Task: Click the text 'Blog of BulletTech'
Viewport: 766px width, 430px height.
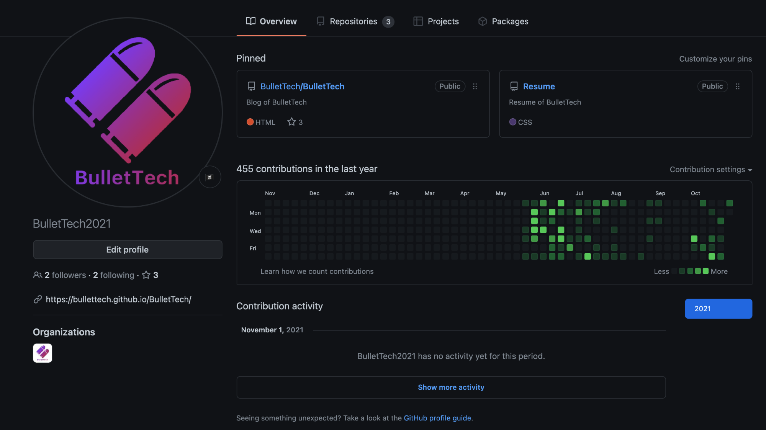Action: coord(277,102)
